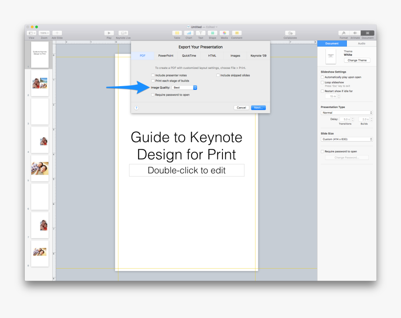Click the Guide to Keynote title text
This screenshot has width=401, height=318.
pos(187,146)
